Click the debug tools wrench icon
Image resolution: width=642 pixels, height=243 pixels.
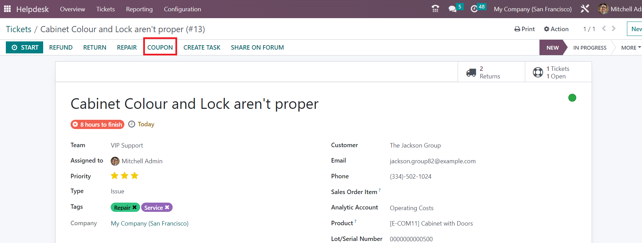585,9
